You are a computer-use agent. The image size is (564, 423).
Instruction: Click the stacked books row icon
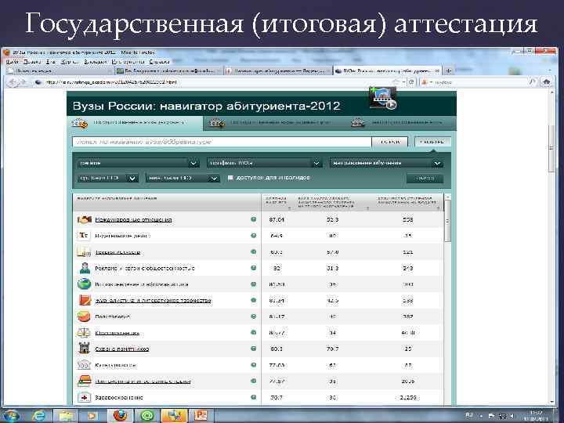point(85,381)
